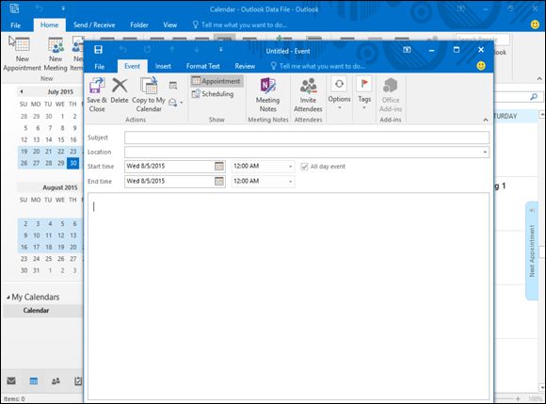Click the Next Appointment side tab
546x404 pixels.
coord(532,250)
